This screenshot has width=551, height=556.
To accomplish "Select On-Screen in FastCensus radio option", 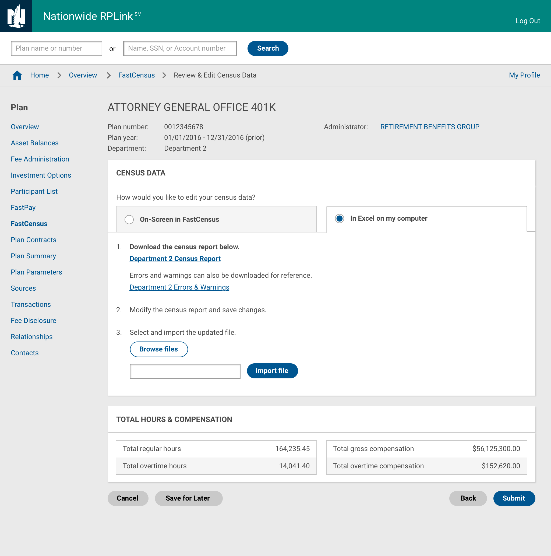I will coord(129,220).
